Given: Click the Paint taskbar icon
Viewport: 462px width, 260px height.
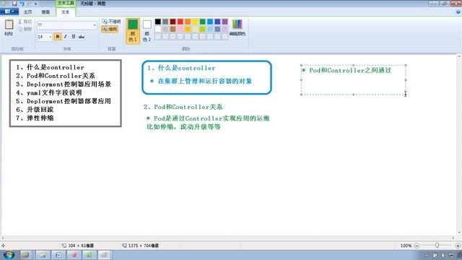Looking at the screenshot, I should [x=104, y=255].
